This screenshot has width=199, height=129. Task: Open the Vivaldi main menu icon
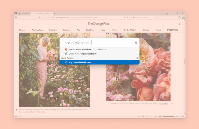click(16, 13)
